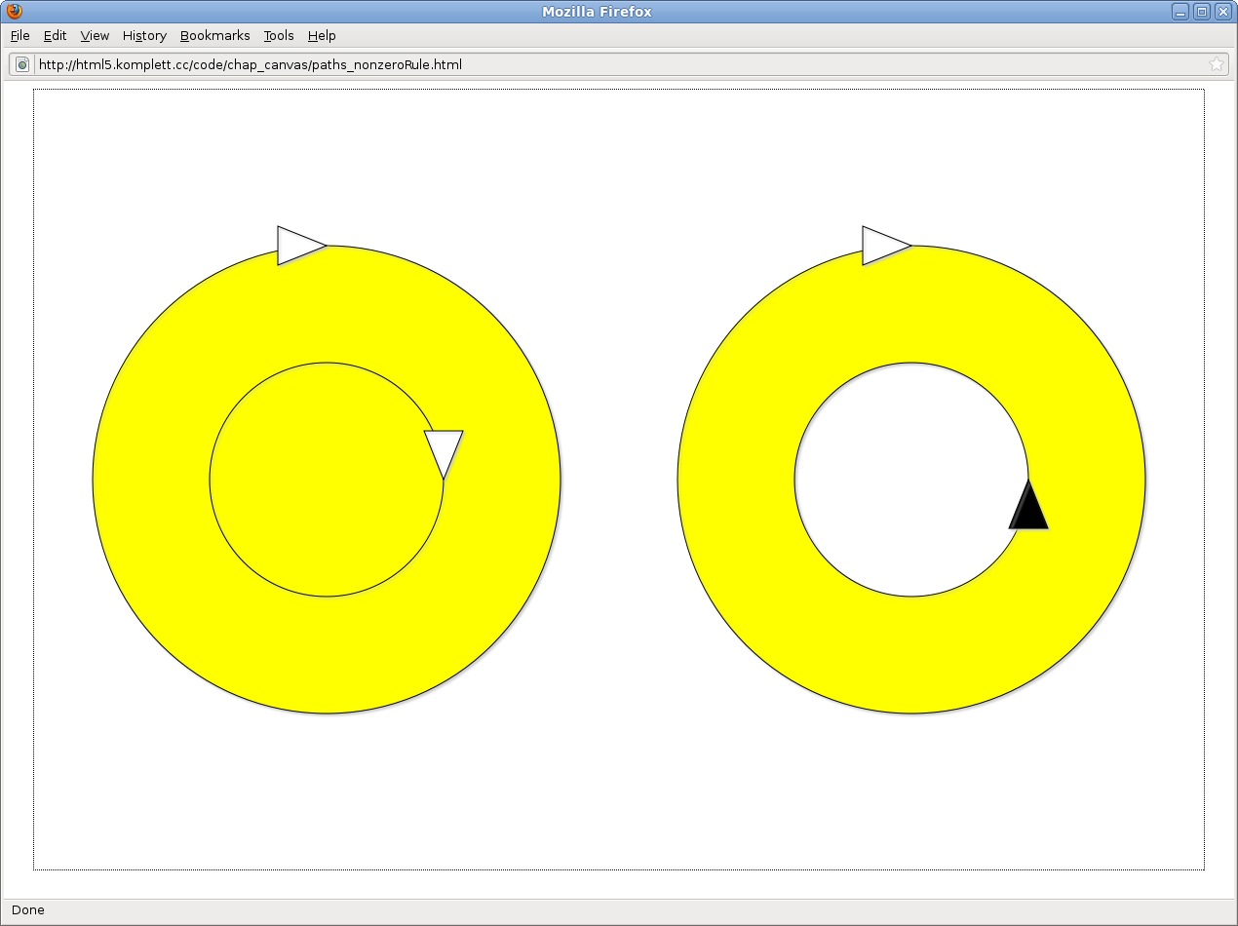1238x926 pixels.
Task: Open the Bookmarks menu
Action: [x=214, y=35]
